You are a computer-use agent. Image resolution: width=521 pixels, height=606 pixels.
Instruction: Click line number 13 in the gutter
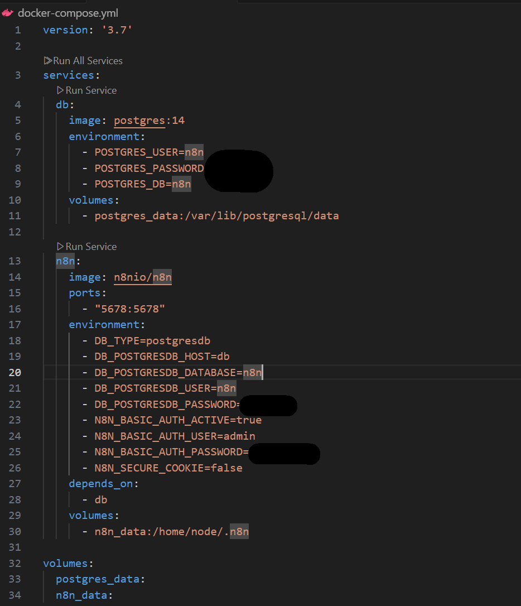click(x=15, y=261)
